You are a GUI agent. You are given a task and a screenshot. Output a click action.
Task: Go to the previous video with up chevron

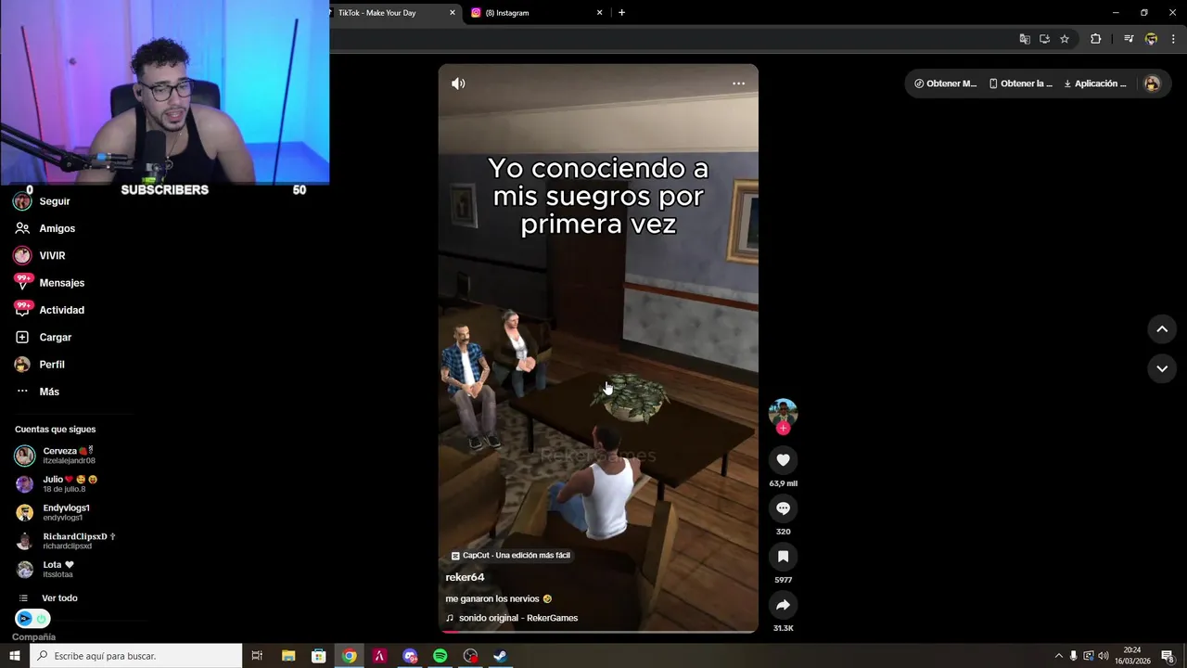[x=1162, y=329]
